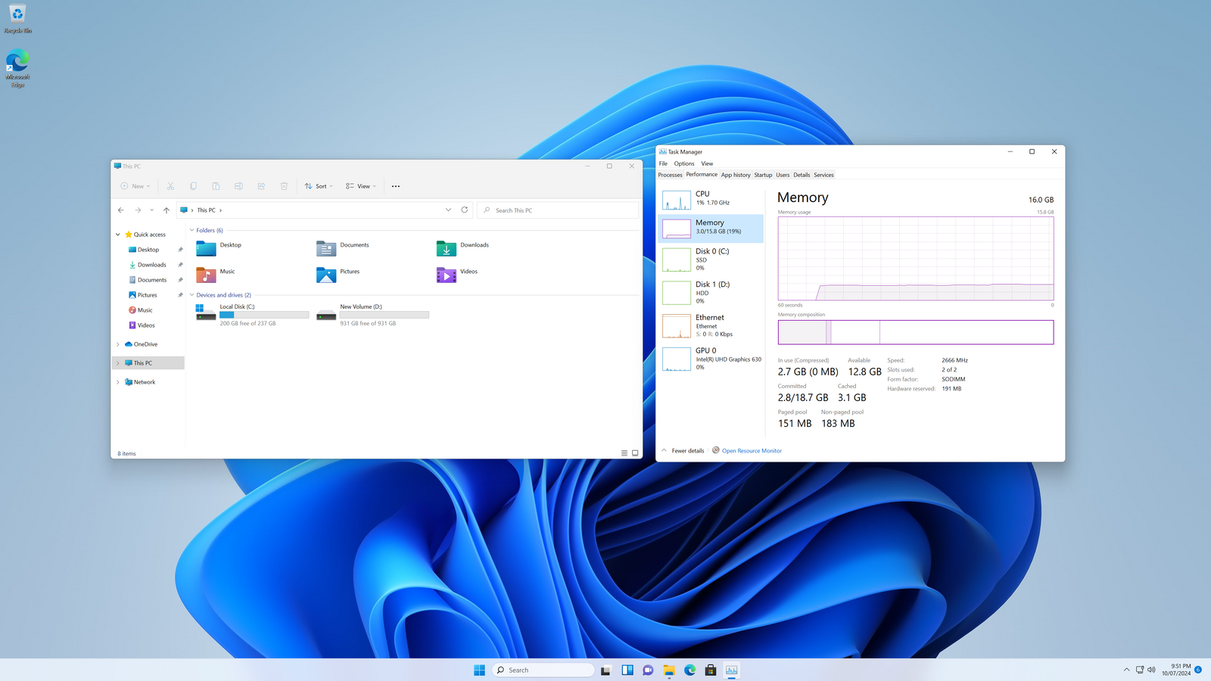
Task: Collapse the Quick access tree node
Action: click(118, 235)
